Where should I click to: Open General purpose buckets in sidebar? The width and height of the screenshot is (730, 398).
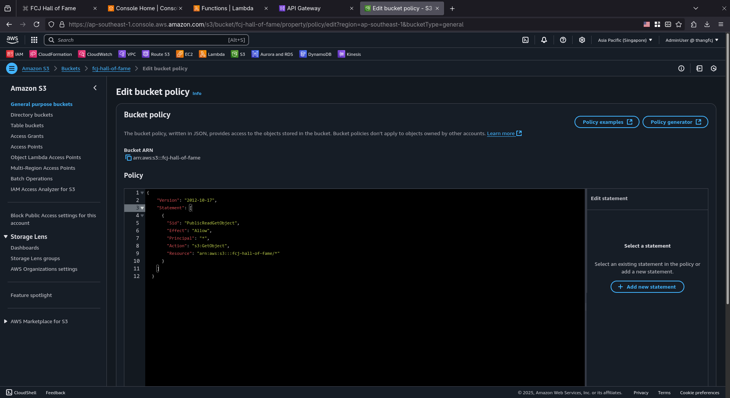pyautogui.click(x=41, y=104)
